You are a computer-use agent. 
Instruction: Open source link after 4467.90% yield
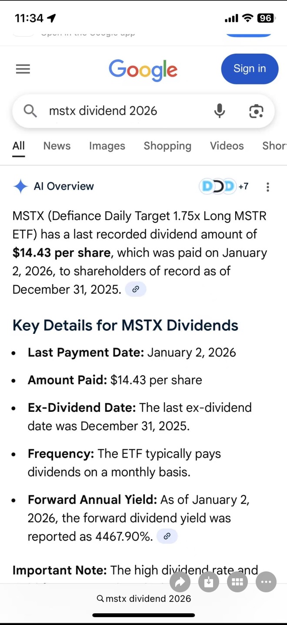(x=167, y=537)
